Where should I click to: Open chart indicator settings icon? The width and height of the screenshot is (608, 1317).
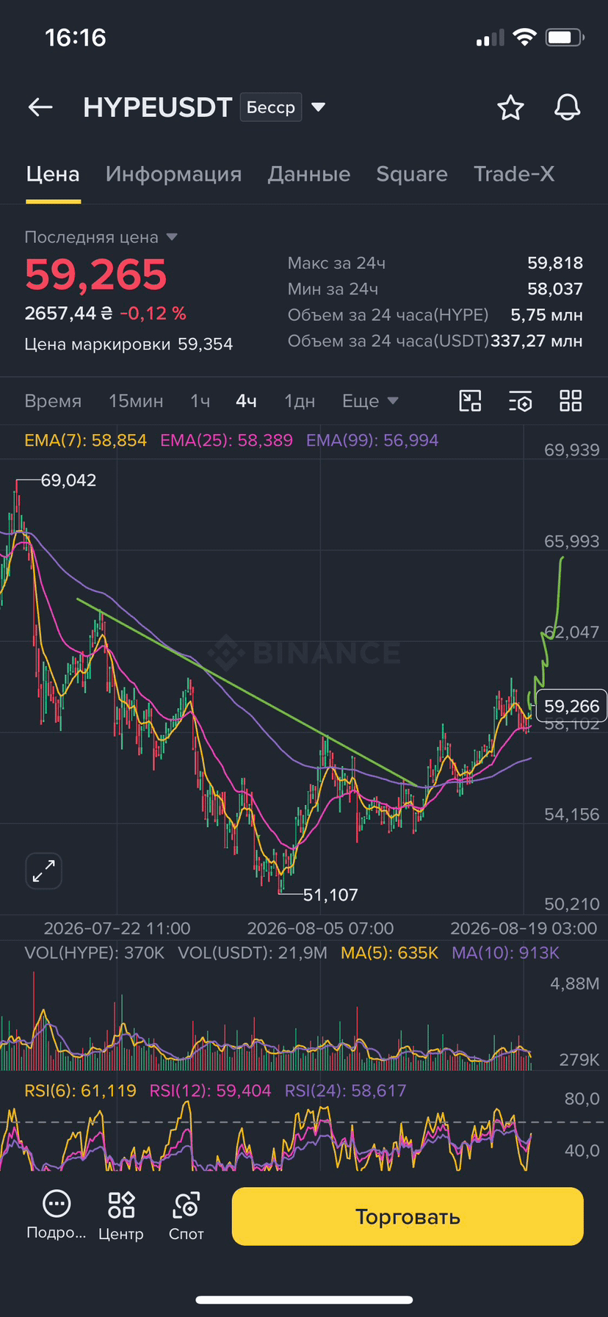[x=520, y=401]
